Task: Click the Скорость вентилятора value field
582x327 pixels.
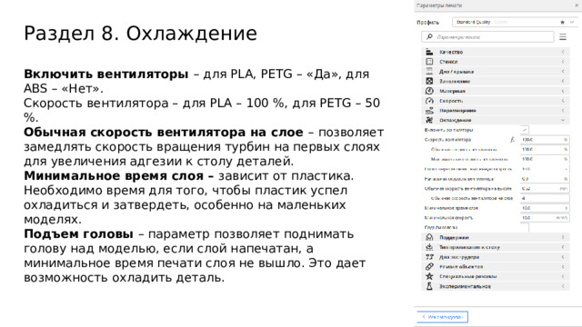Action: tap(545, 140)
